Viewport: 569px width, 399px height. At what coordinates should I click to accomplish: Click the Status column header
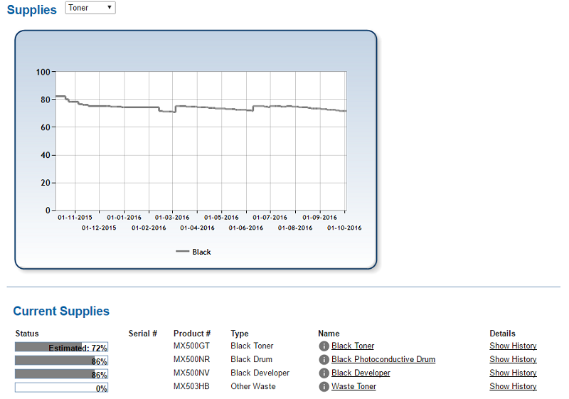(27, 334)
